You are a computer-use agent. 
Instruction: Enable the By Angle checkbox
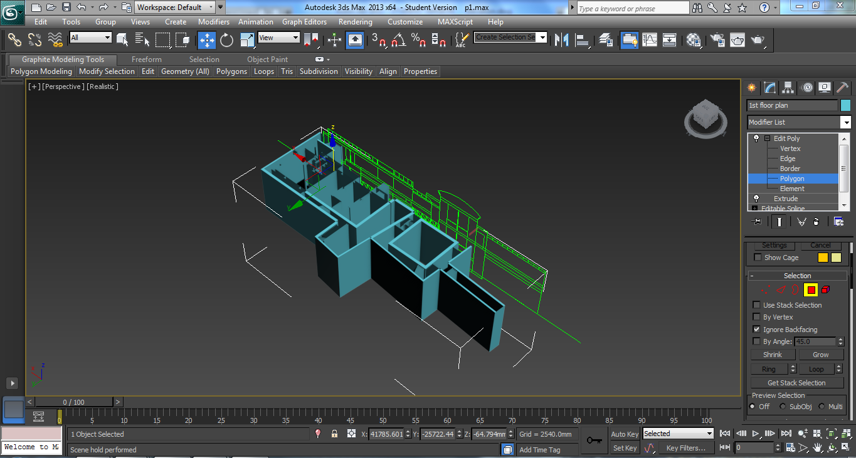click(757, 341)
